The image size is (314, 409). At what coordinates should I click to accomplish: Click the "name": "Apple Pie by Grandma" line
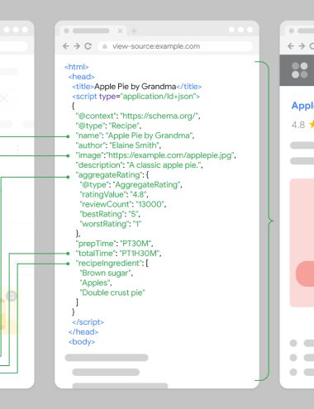click(135, 136)
